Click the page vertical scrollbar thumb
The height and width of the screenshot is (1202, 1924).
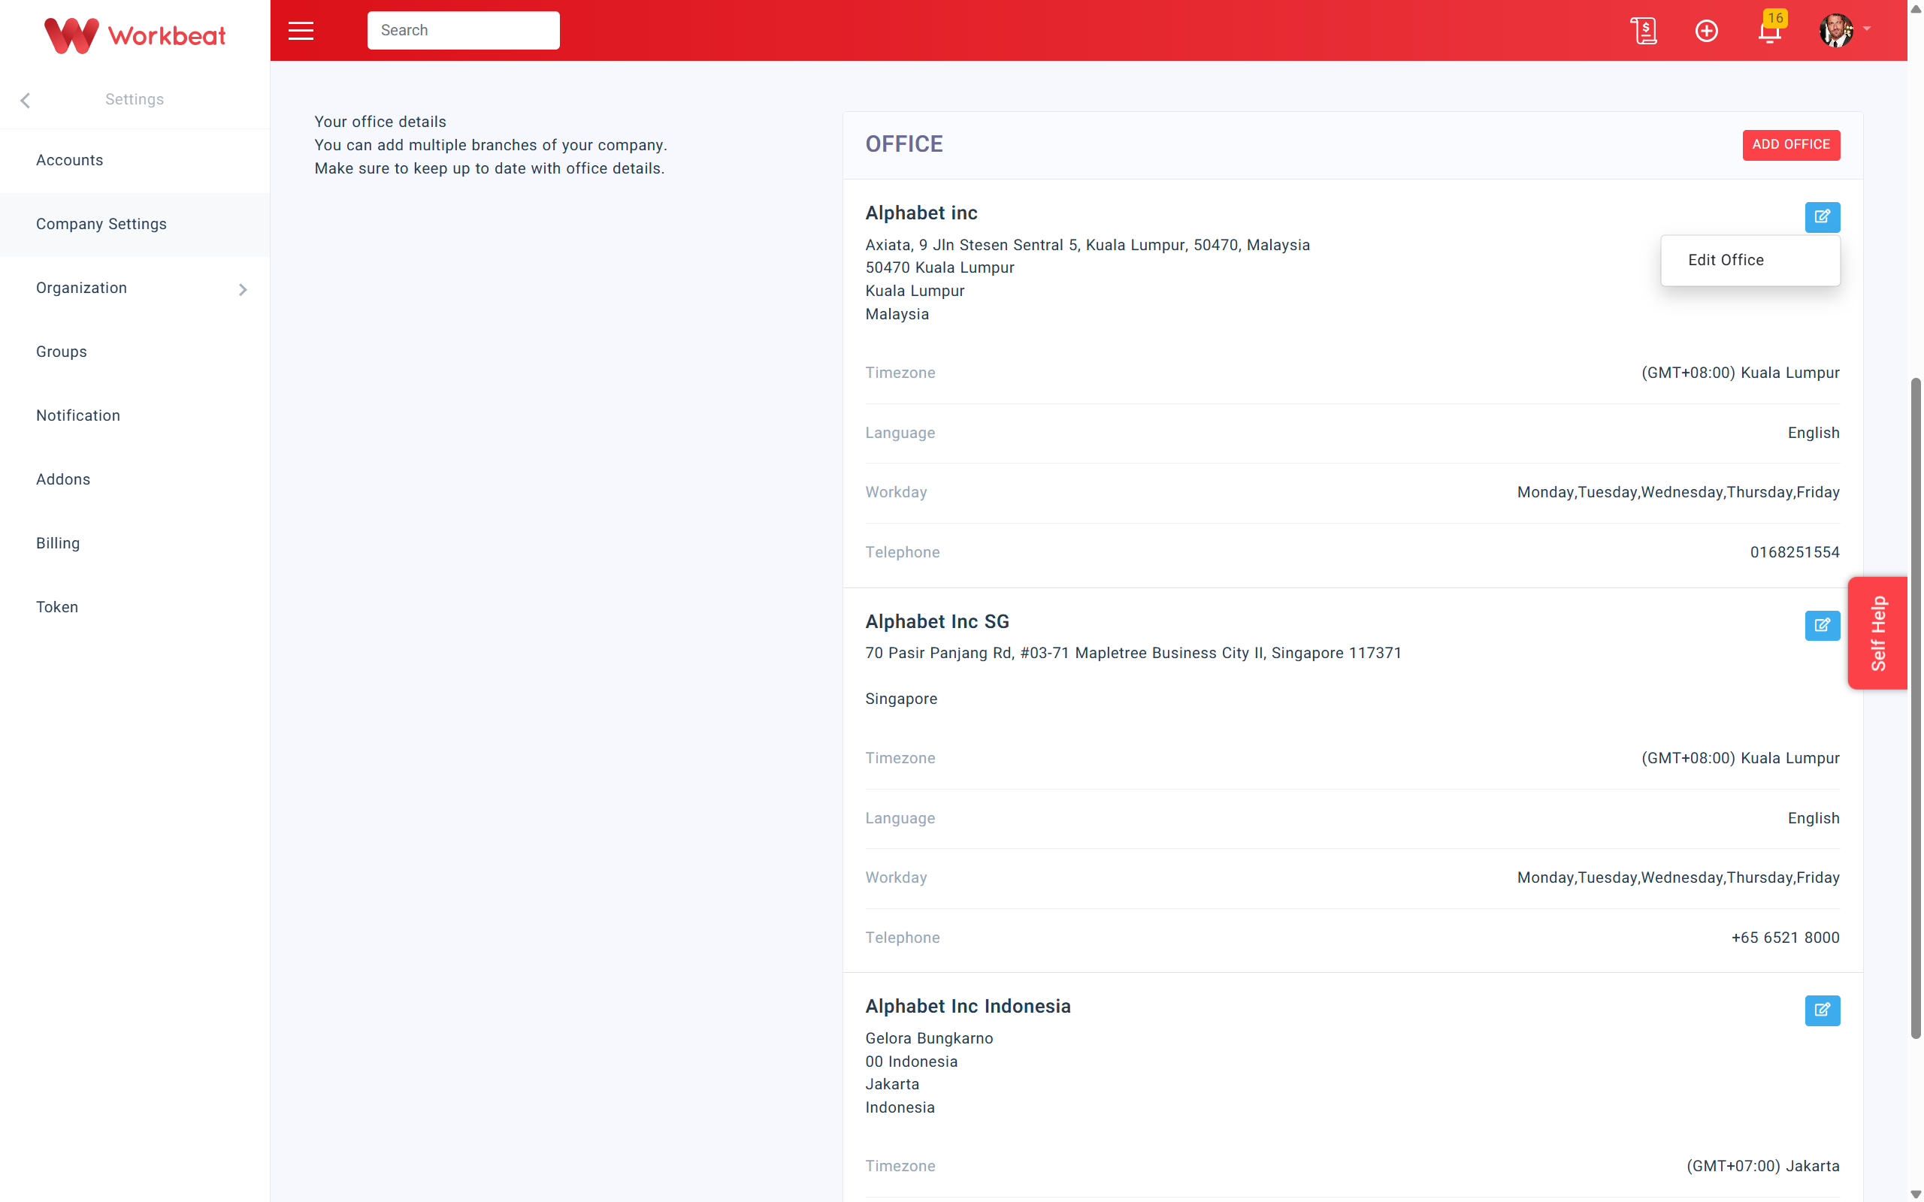pyautogui.click(x=1915, y=708)
